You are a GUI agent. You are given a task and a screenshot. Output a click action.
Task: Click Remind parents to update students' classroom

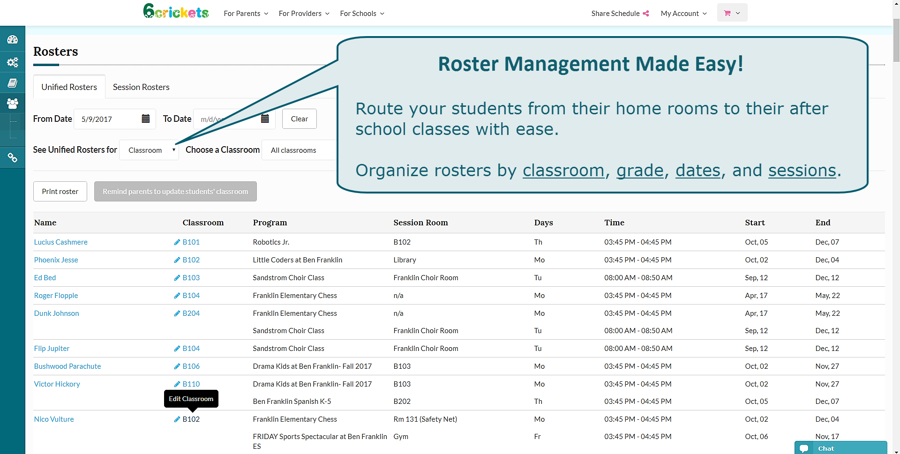(175, 192)
